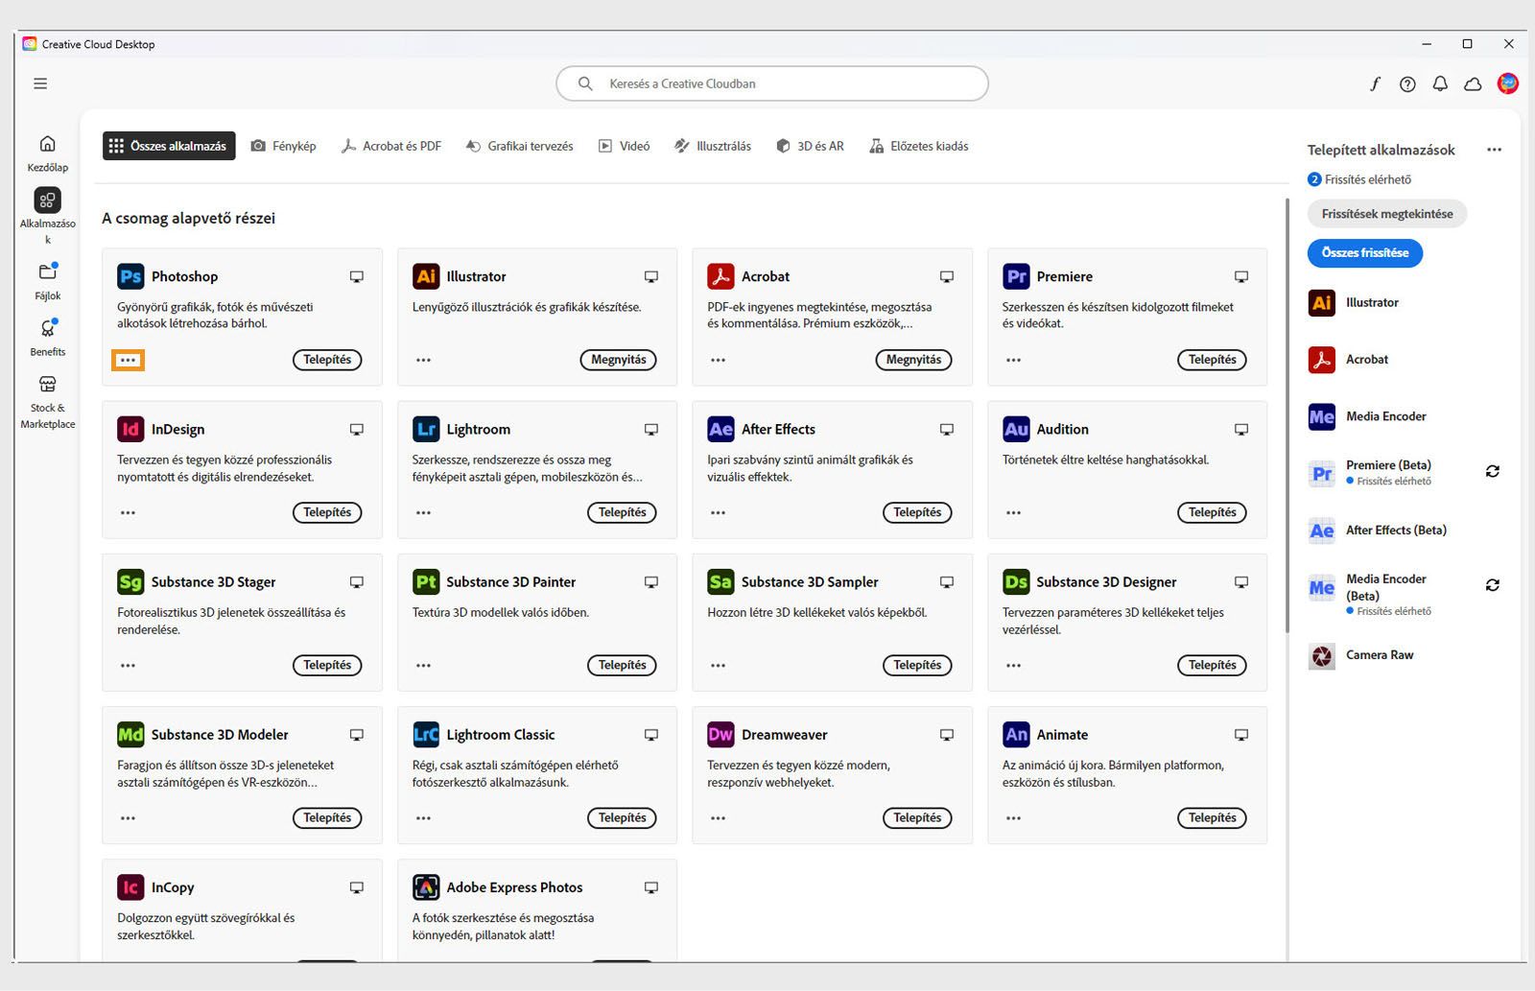The image size is (1535, 991).
Task: Click the Substance 3D Stager icon
Action: tap(130, 581)
